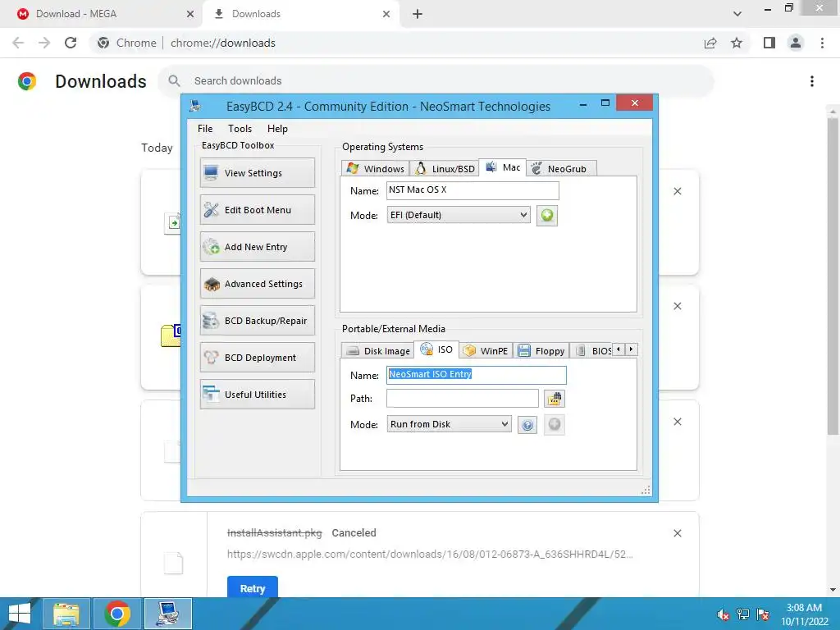The height and width of the screenshot is (630, 840).
Task: Click the disabled add ISO entry icon
Action: pos(555,425)
